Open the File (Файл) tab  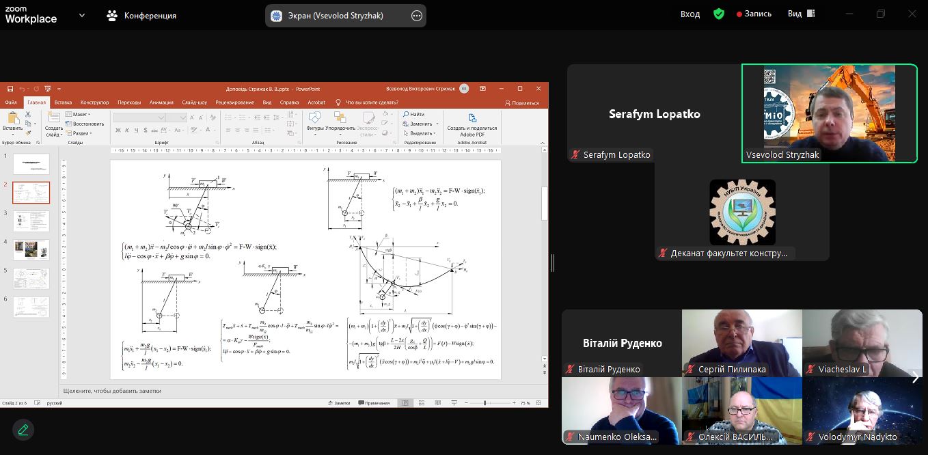pyautogui.click(x=11, y=102)
